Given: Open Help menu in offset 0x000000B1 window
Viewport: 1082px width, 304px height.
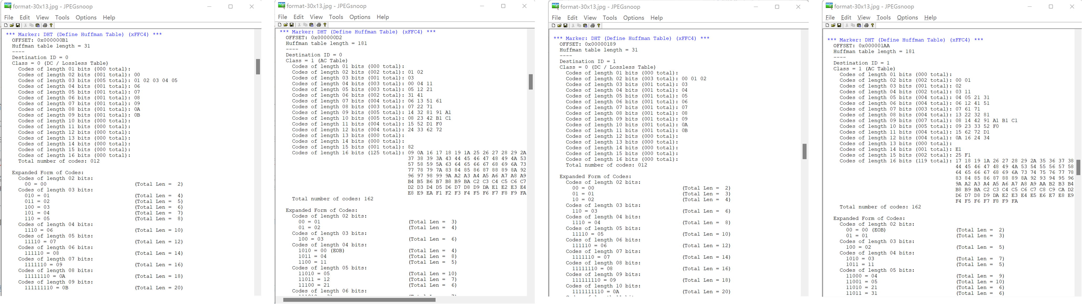Looking at the screenshot, I should (x=109, y=18).
